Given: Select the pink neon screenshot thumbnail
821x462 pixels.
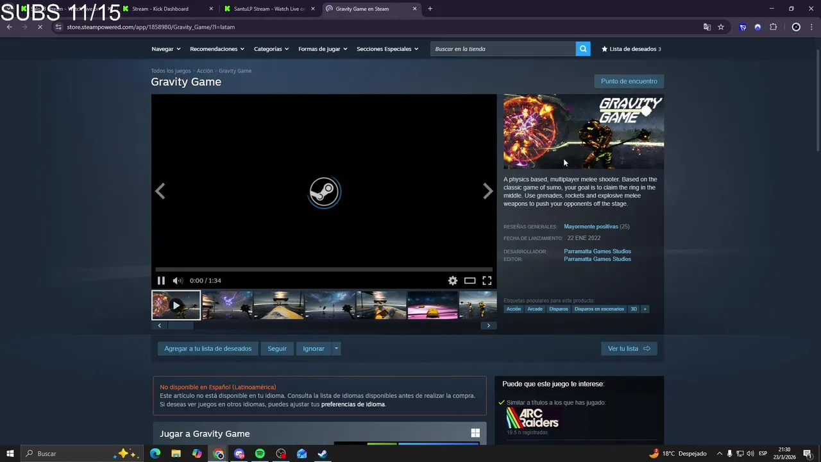Looking at the screenshot, I should point(433,305).
